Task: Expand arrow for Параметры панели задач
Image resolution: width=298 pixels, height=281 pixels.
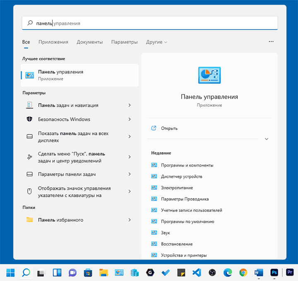Action: [x=130, y=174]
